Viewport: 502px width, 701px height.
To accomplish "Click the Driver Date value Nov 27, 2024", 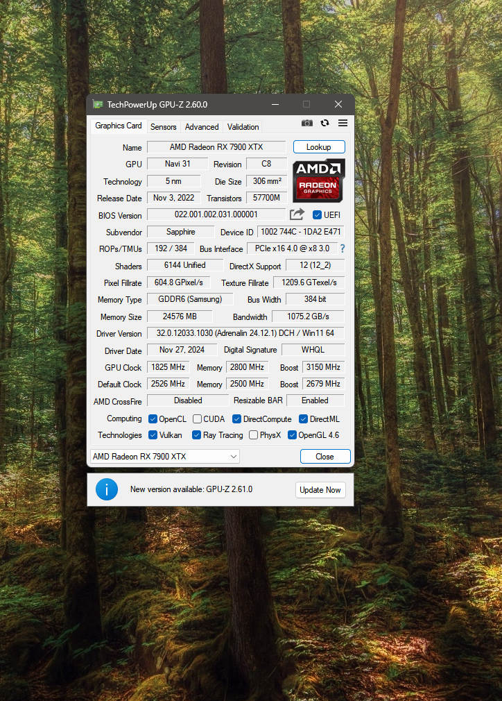I will (x=182, y=350).
